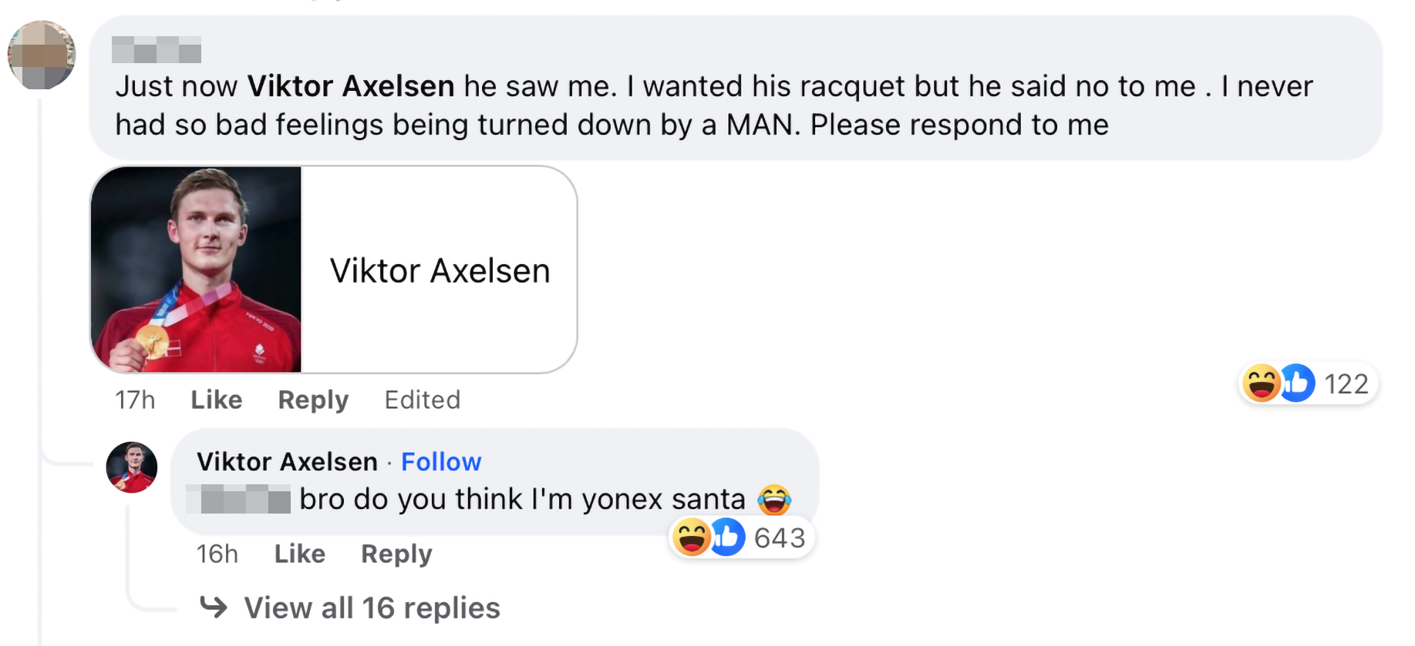This screenshot has height=646, width=1415.
Task: Open the original commenter's profile picture
Action: pyautogui.click(x=42, y=55)
